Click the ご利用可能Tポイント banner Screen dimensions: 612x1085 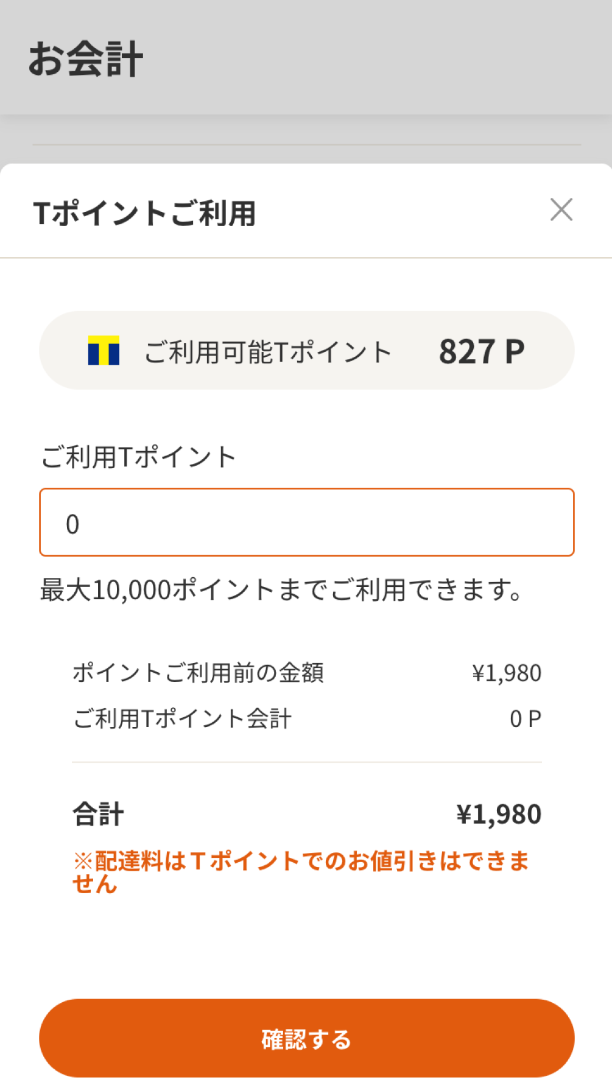click(x=306, y=351)
